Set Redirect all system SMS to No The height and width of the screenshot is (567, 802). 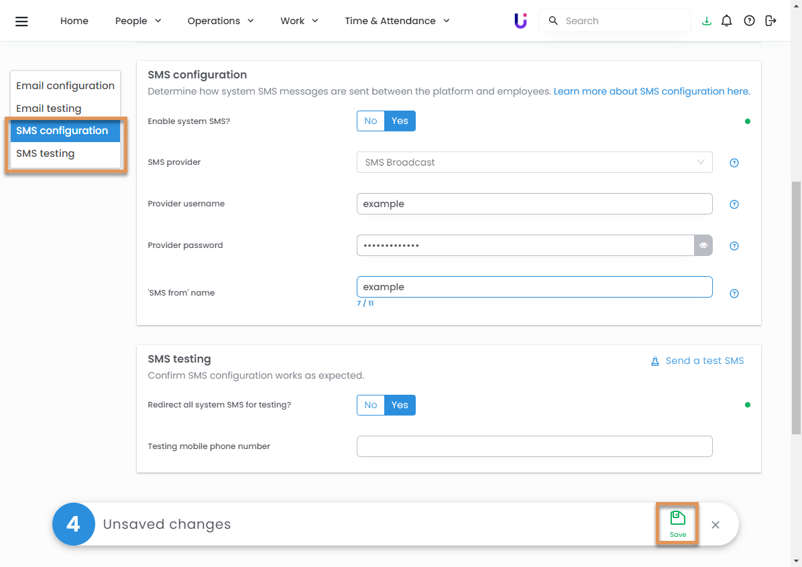tap(371, 405)
